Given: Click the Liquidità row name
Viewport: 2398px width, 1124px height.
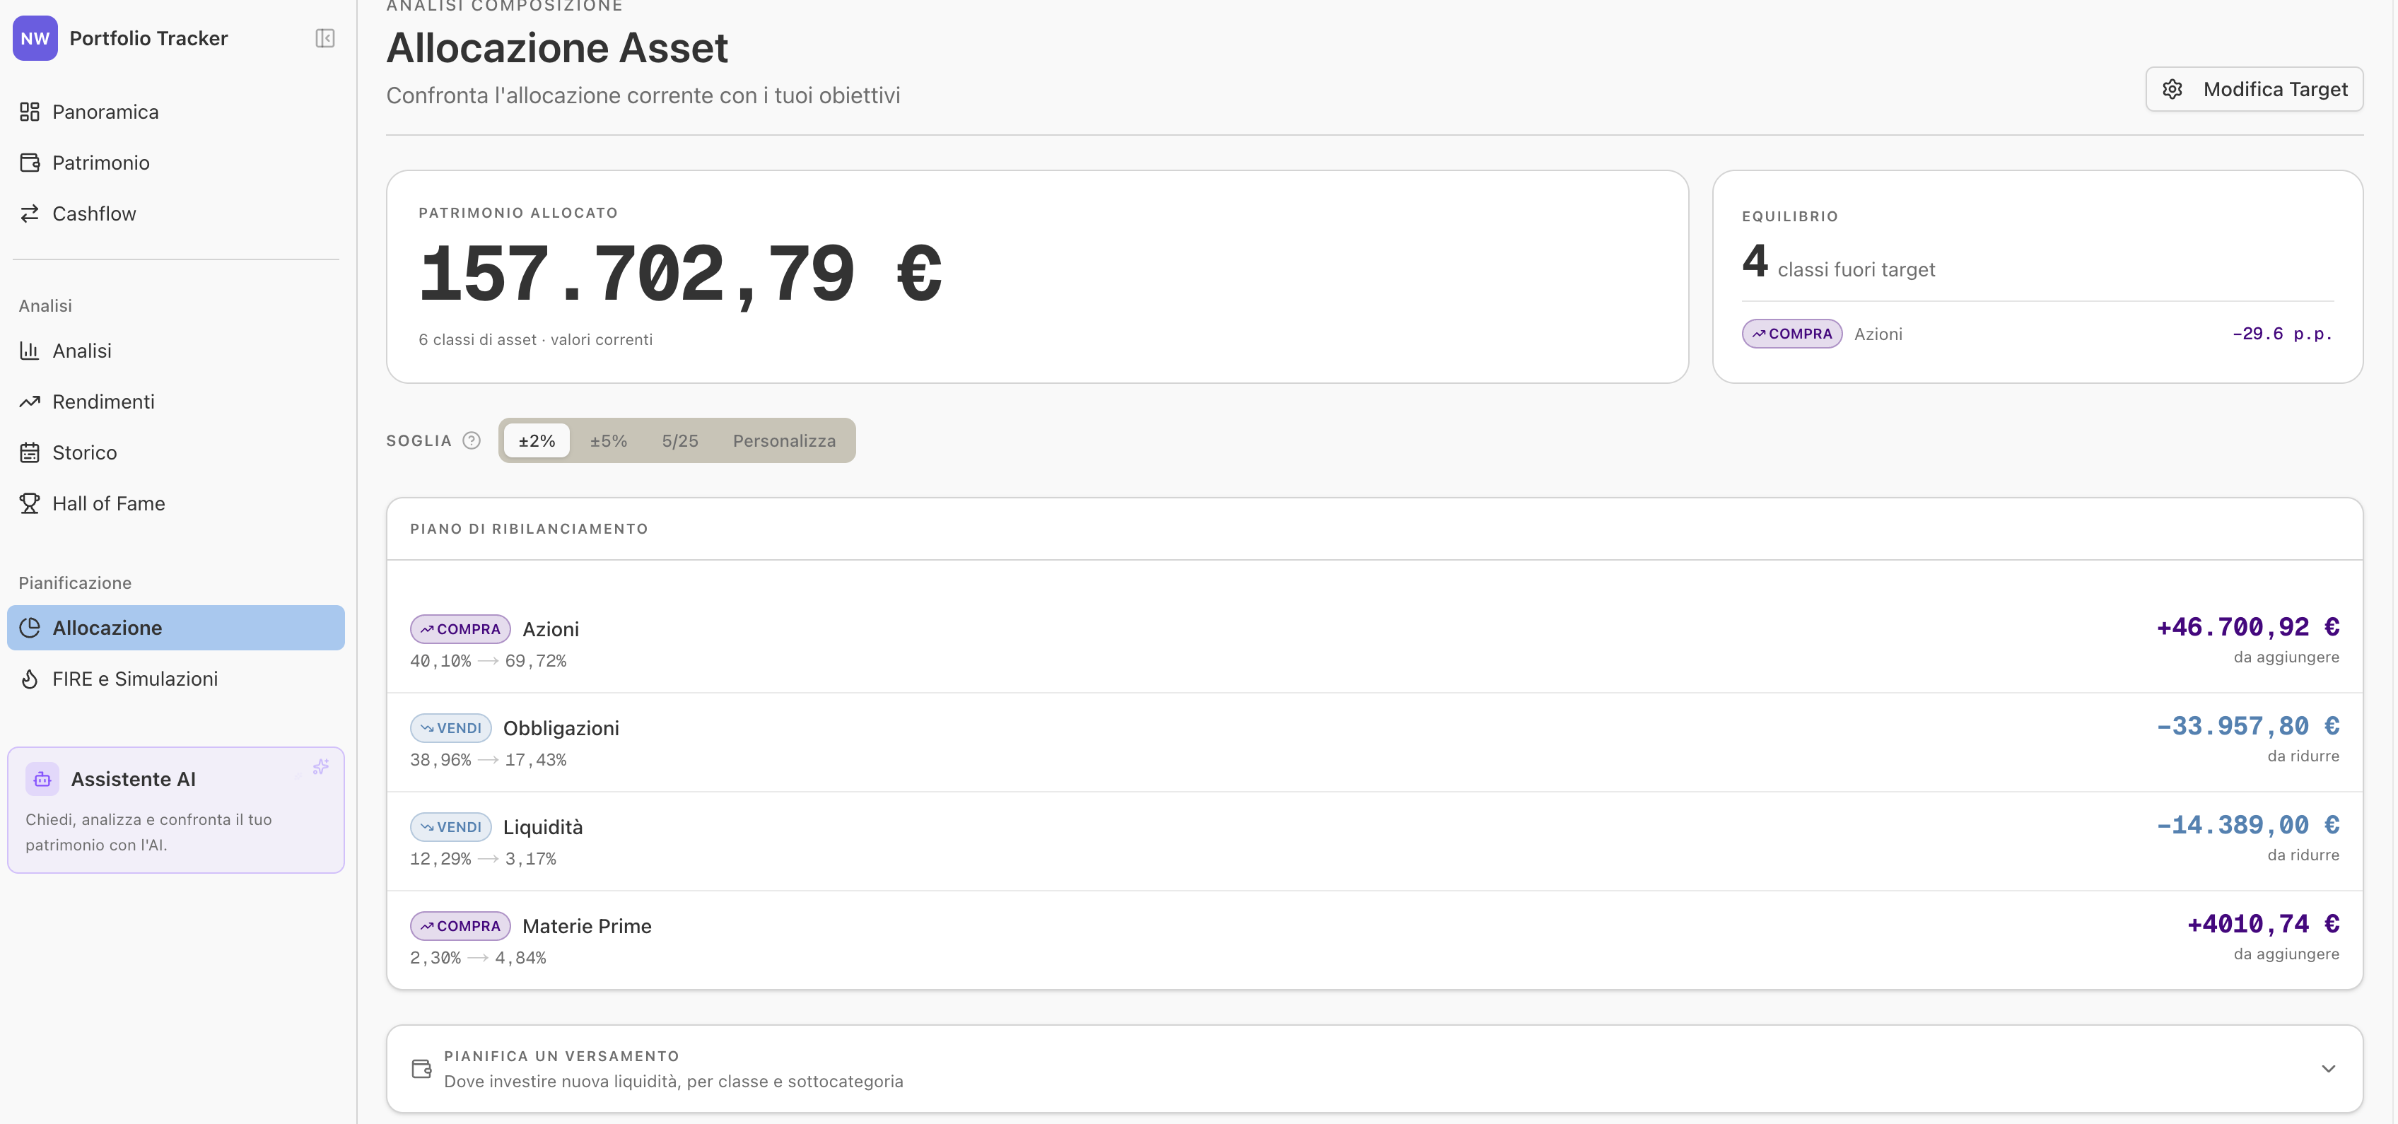Looking at the screenshot, I should click(543, 827).
